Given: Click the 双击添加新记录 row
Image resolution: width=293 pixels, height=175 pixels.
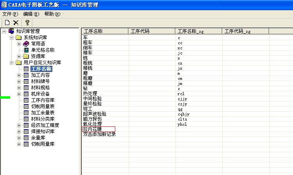Looking at the screenshot, I should pos(99,134).
